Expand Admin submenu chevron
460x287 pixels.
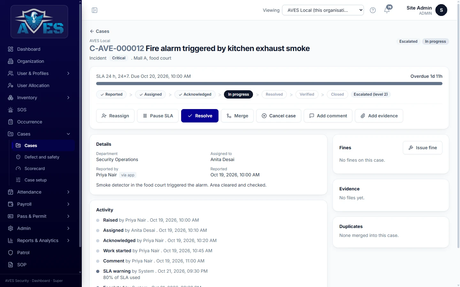click(x=68, y=228)
